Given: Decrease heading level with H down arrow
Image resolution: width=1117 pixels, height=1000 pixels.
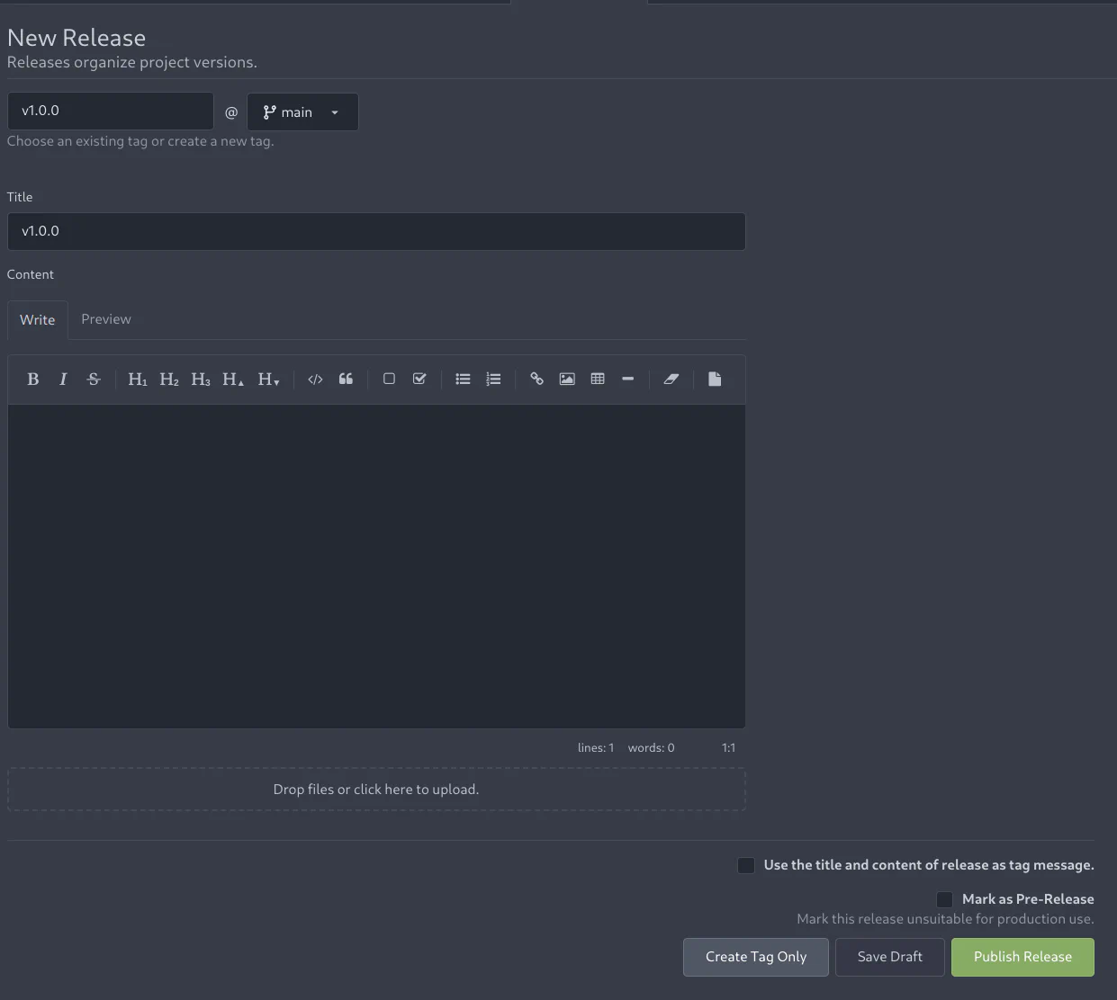Looking at the screenshot, I should click(x=268, y=379).
